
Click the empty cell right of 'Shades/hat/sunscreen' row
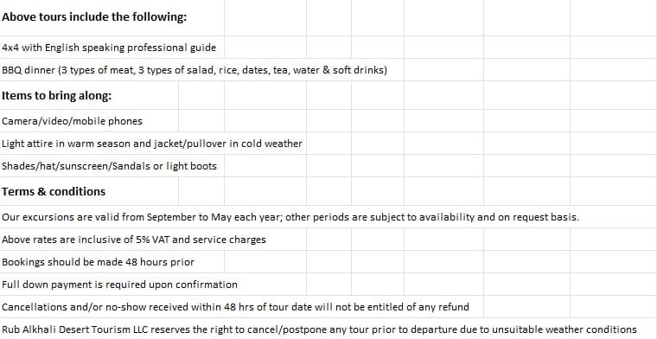tap(265, 166)
